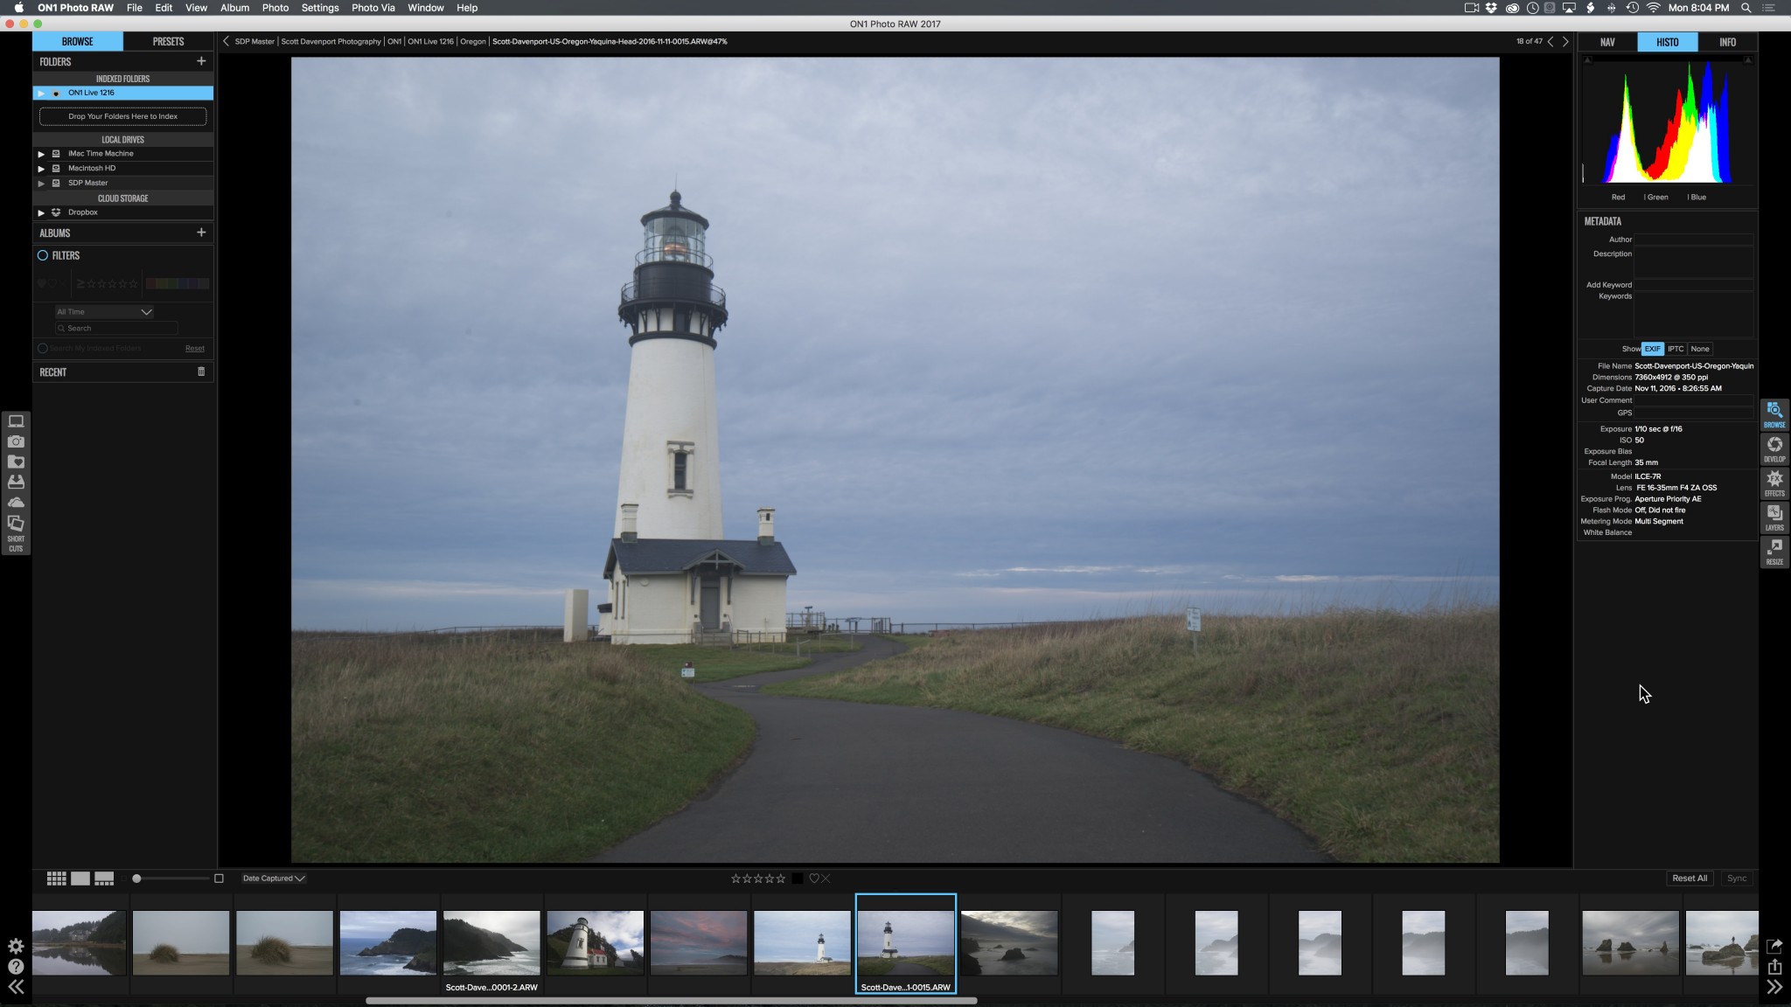The width and height of the screenshot is (1791, 1007).
Task: Select the Scott-Dave..0001-2.ARW thumbnail
Action: [491, 944]
